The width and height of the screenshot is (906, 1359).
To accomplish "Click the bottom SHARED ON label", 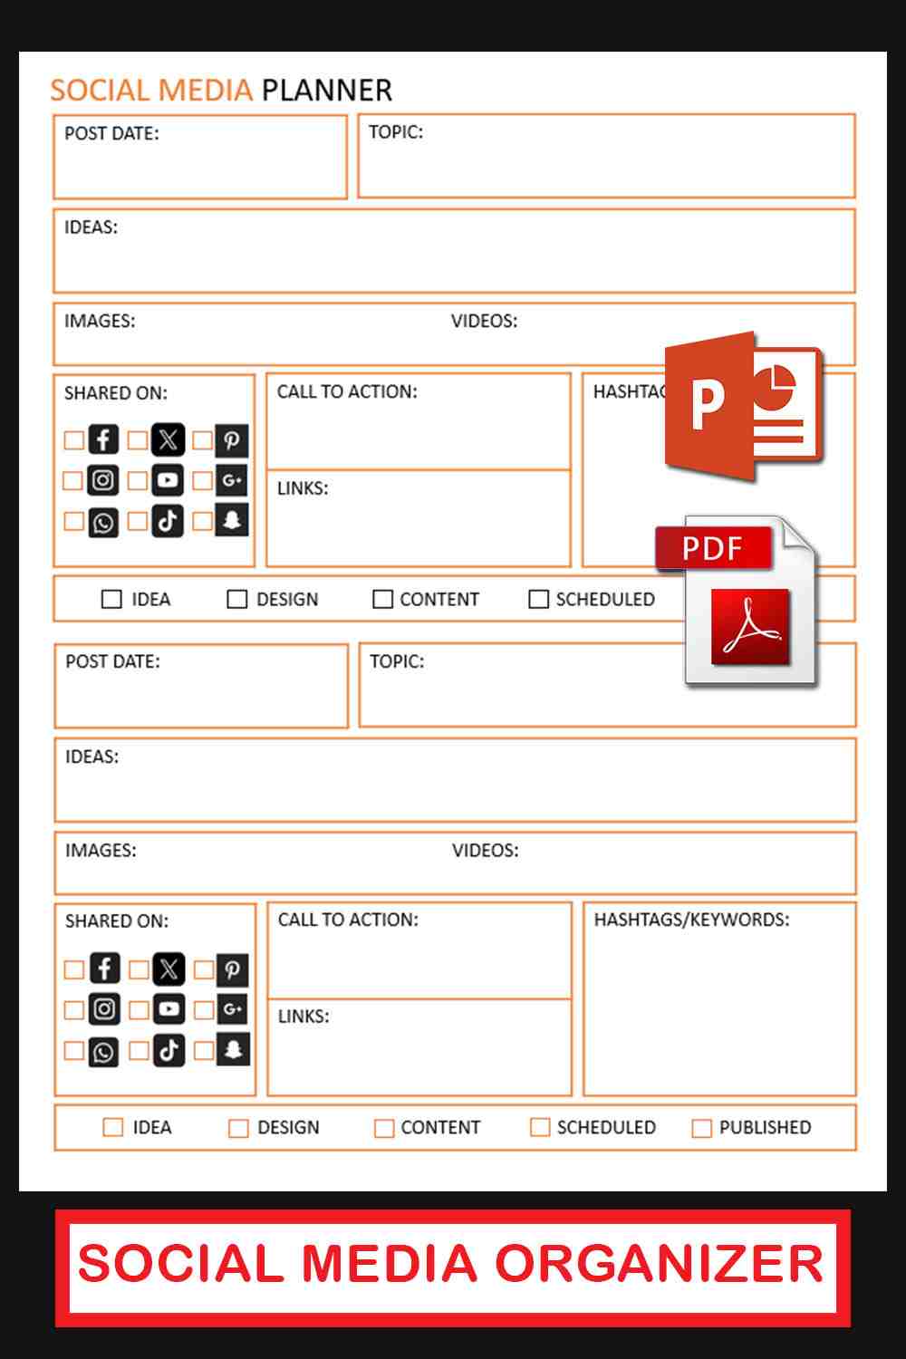I will point(116,921).
